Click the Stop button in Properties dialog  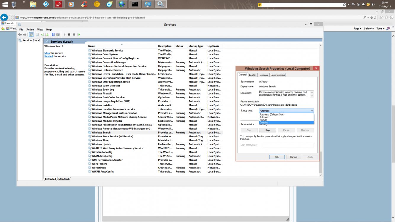pos(267,130)
